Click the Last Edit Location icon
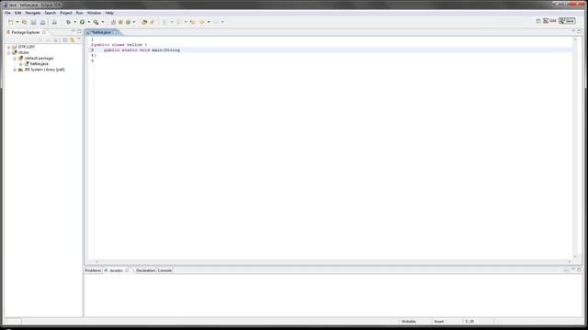 pyautogui.click(x=192, y=22)
